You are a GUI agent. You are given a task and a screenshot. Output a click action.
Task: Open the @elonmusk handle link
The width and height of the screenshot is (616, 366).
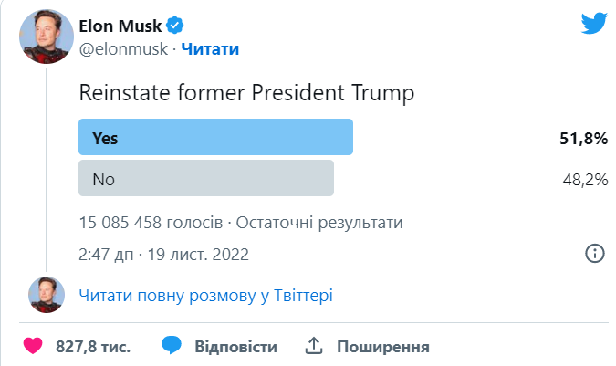(x=124, y=49)
